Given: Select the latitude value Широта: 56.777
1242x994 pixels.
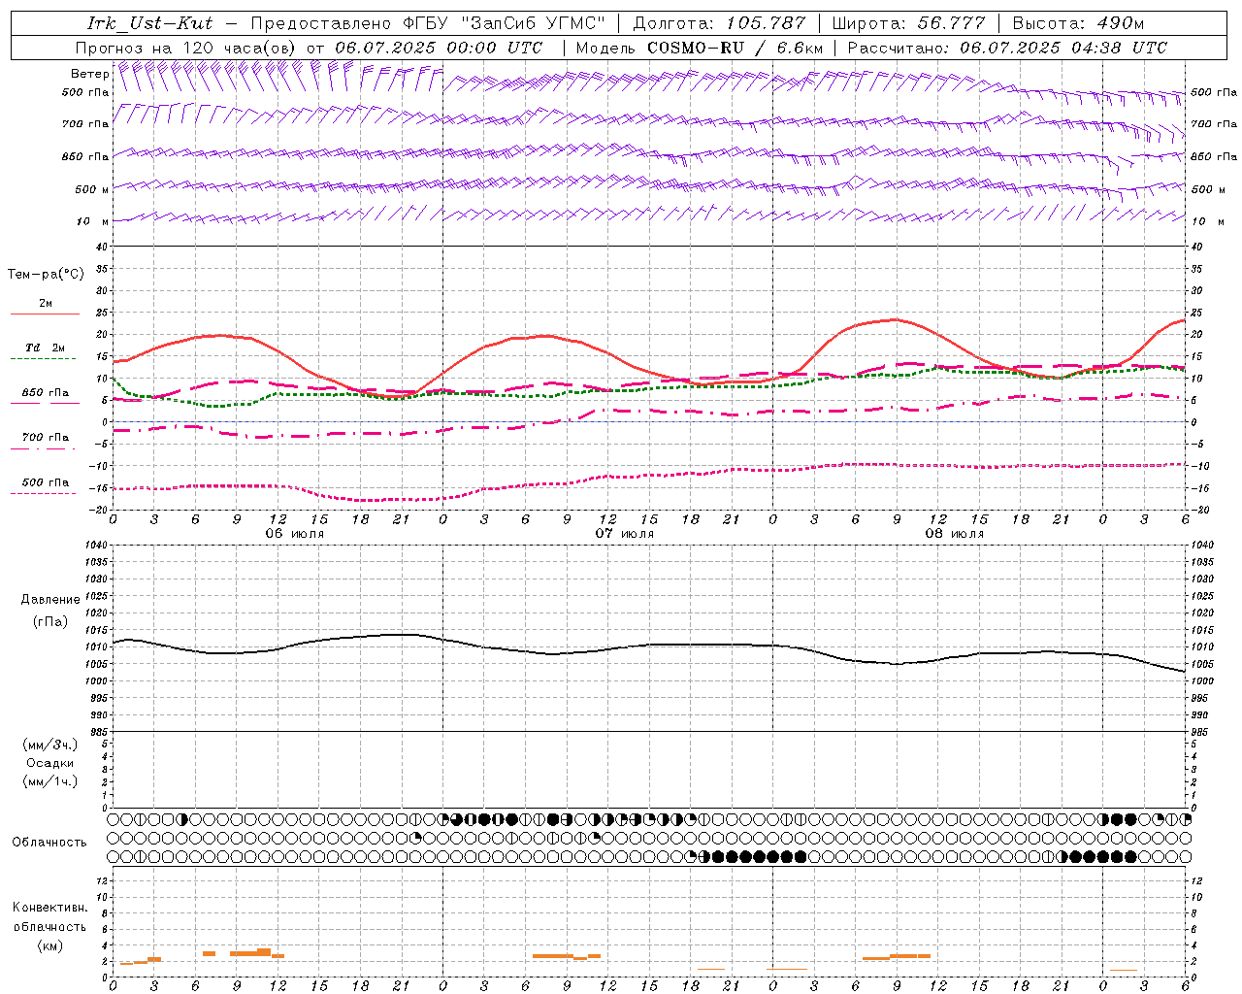Looking at the screenshot, I should coord(909,23).
